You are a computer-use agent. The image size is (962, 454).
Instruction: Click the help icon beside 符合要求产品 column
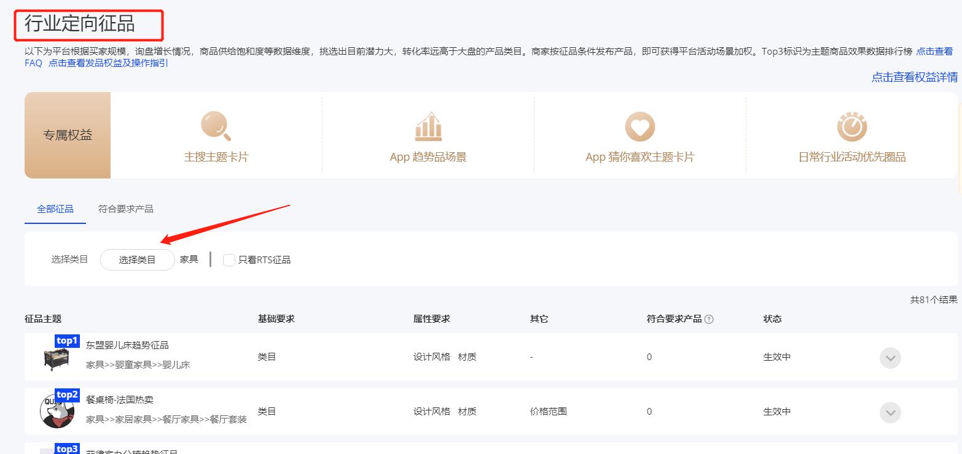(709, 319)
